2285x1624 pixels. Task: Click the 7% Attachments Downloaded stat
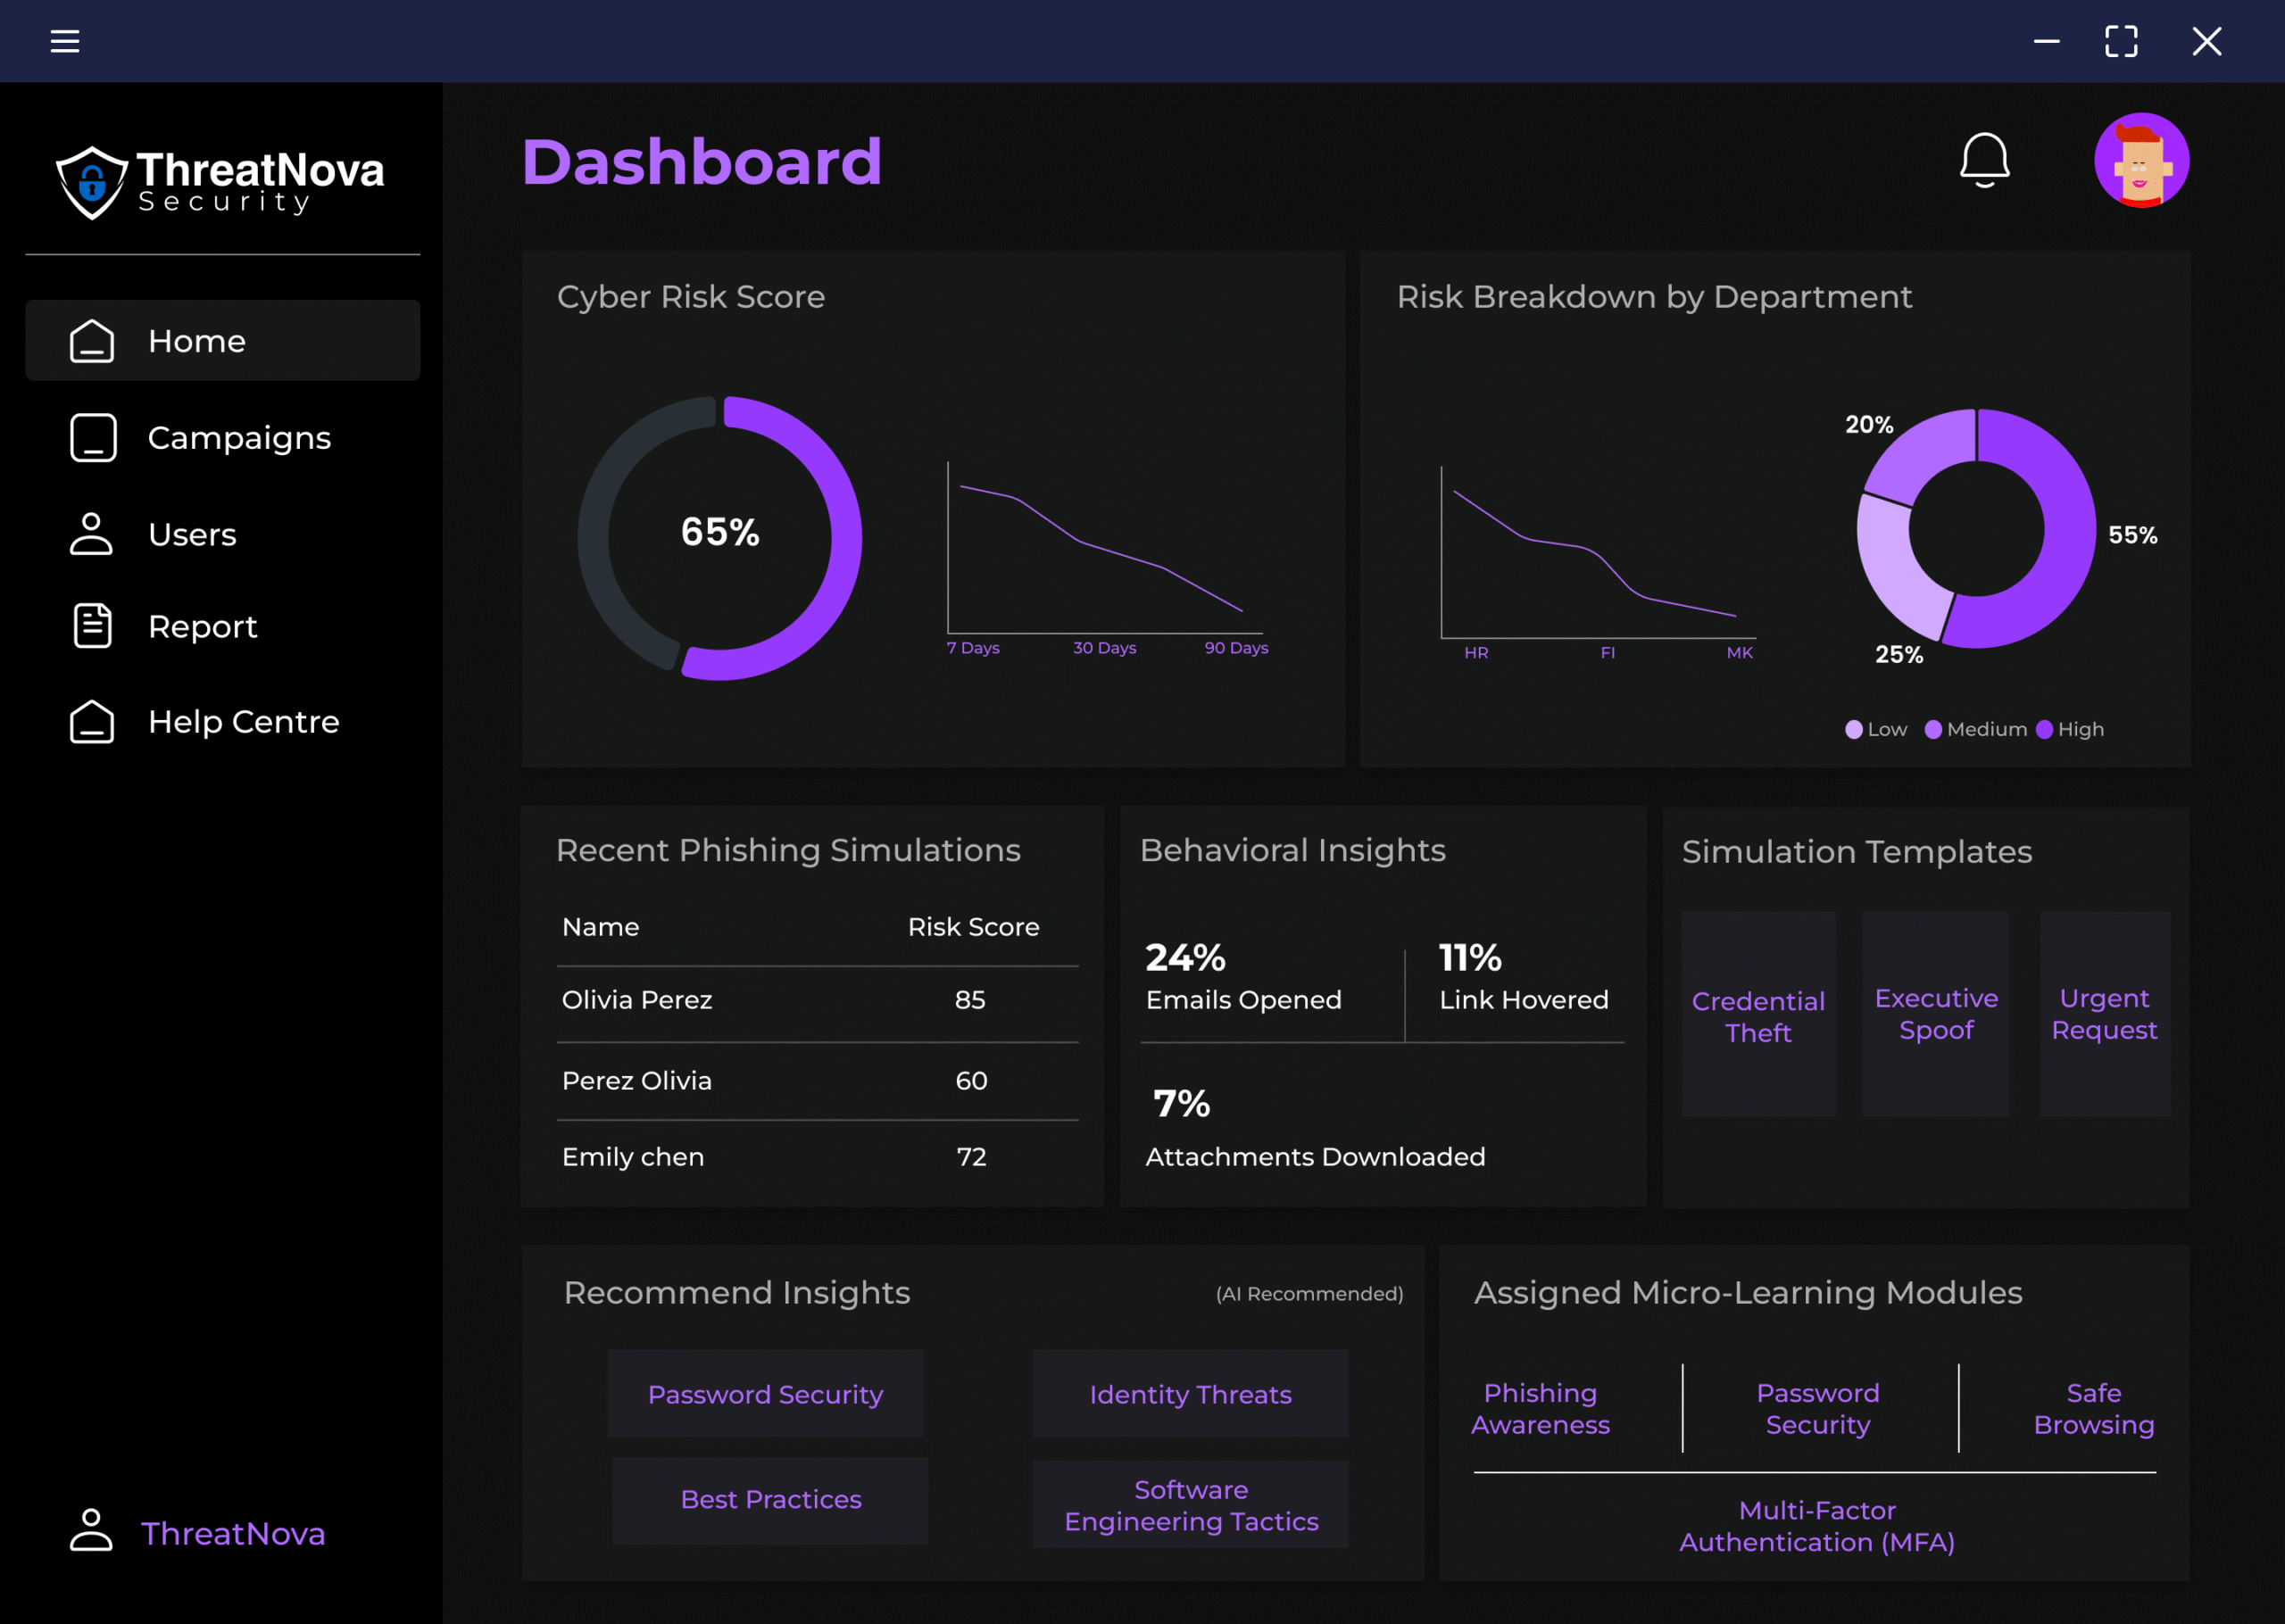click(1315, 1128)
